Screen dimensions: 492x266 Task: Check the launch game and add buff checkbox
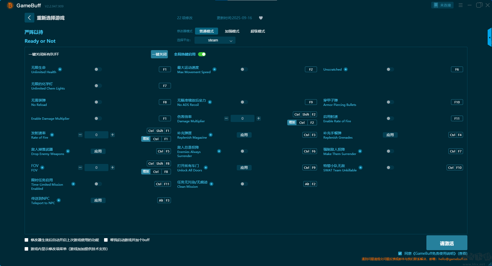106,240
